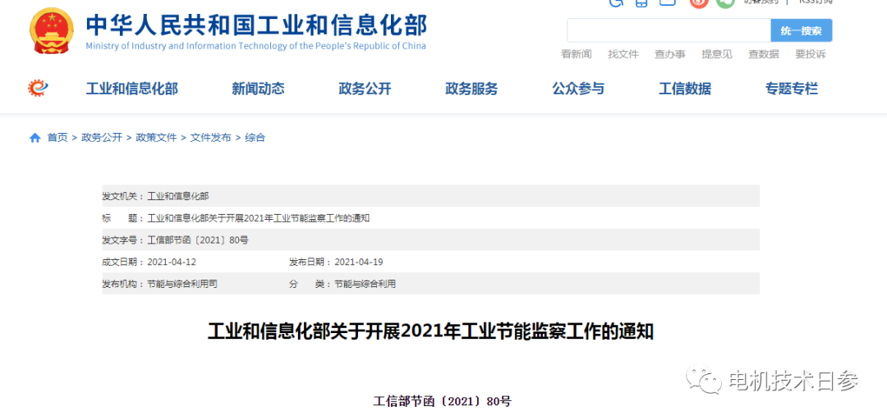
Task: Click inside the search input field
Action: pyautogui.click(x=668, y=31)
